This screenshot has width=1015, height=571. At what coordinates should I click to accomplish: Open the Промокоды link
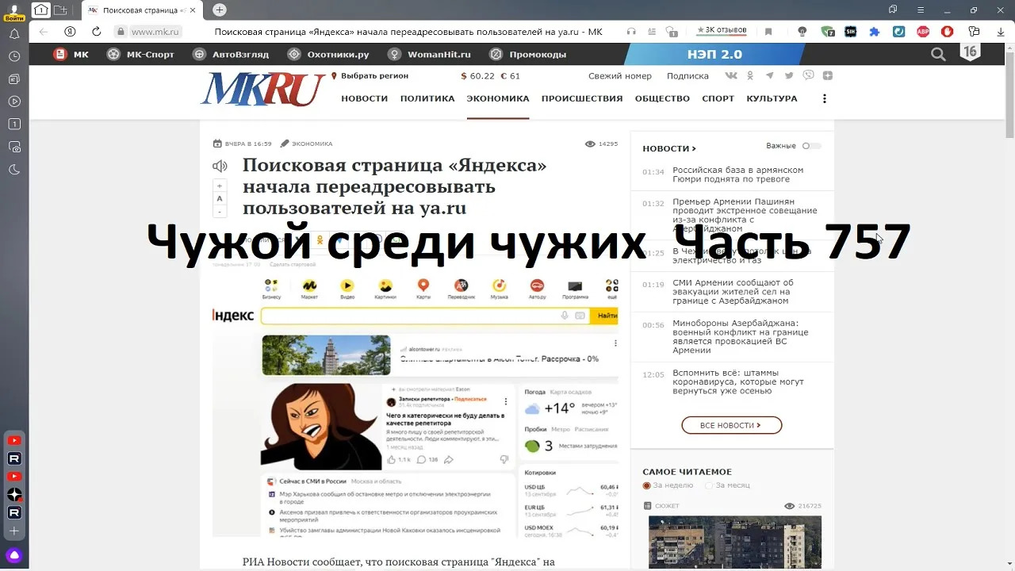pyautogui.click(x=528, y=55)
